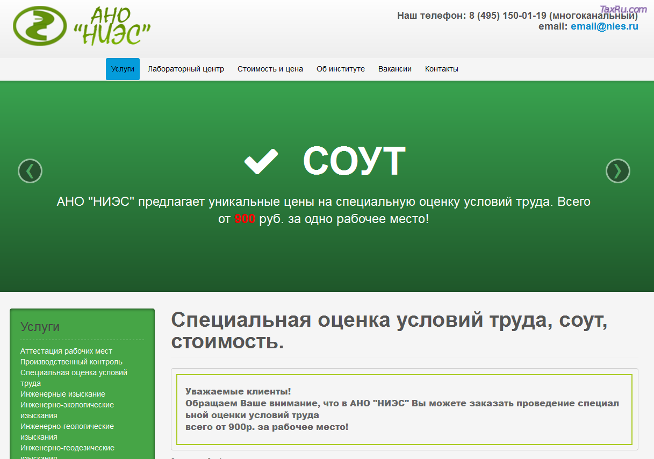Click the red 900 price in banner
The image size is (654, 459).
tap(245, 218)
